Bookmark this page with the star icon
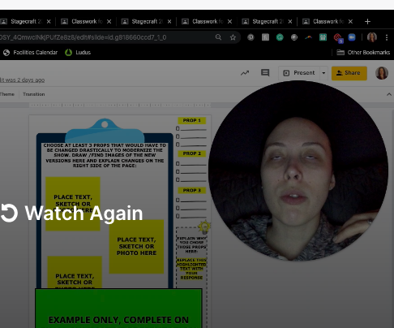The width and height of the screenshot is (394, 328). pyautogui.click(x=233, y=37)
